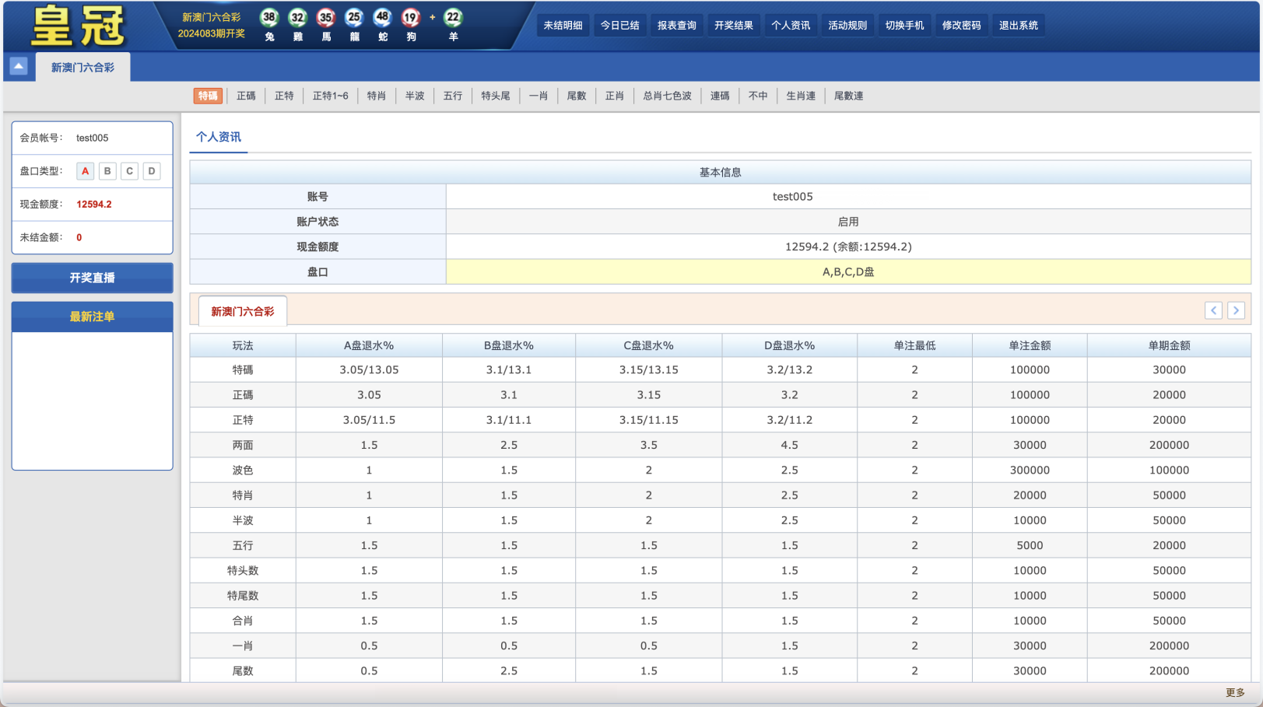The image size is (1263, 707).
Task: Click the right pagination arrow beside 新澳门六合彩
Action: point(1236,310)
